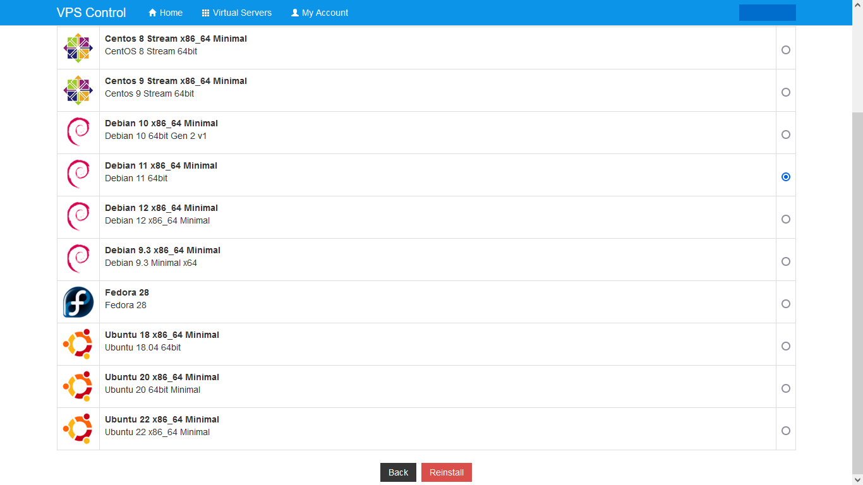Click the VPS Control brand link
Screen dimensions: 863x485
point(91,13)
